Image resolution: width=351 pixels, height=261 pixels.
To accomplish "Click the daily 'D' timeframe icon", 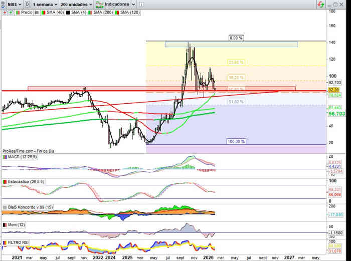I will [x=26, y=4].
